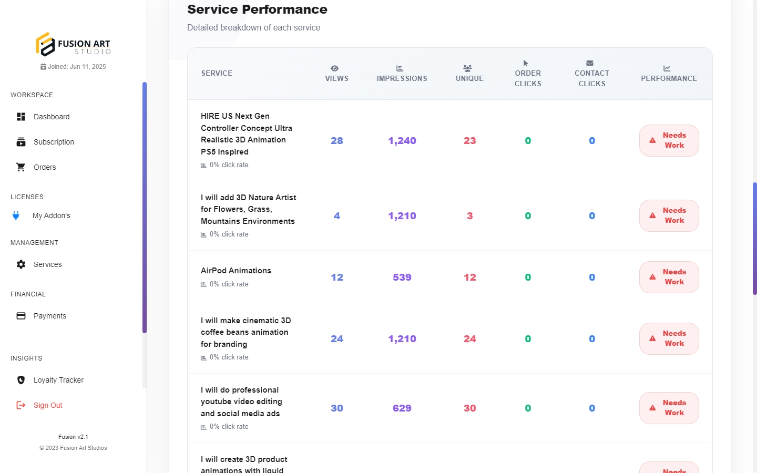Click the Subscription icon in sidebar
757x473 pixels.
click(21, 142)
